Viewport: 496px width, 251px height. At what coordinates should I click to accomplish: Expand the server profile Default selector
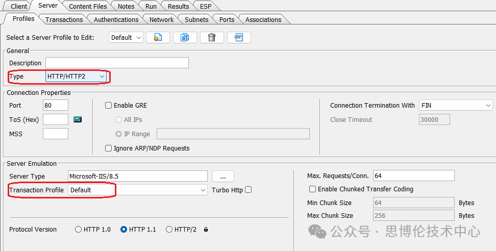point(126,37)
